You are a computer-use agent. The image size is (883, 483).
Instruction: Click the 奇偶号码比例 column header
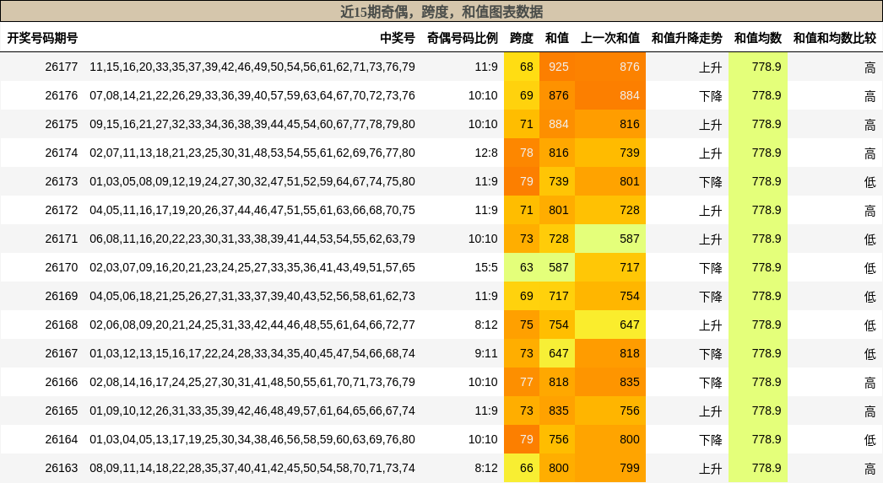click(x=463, y=38)
